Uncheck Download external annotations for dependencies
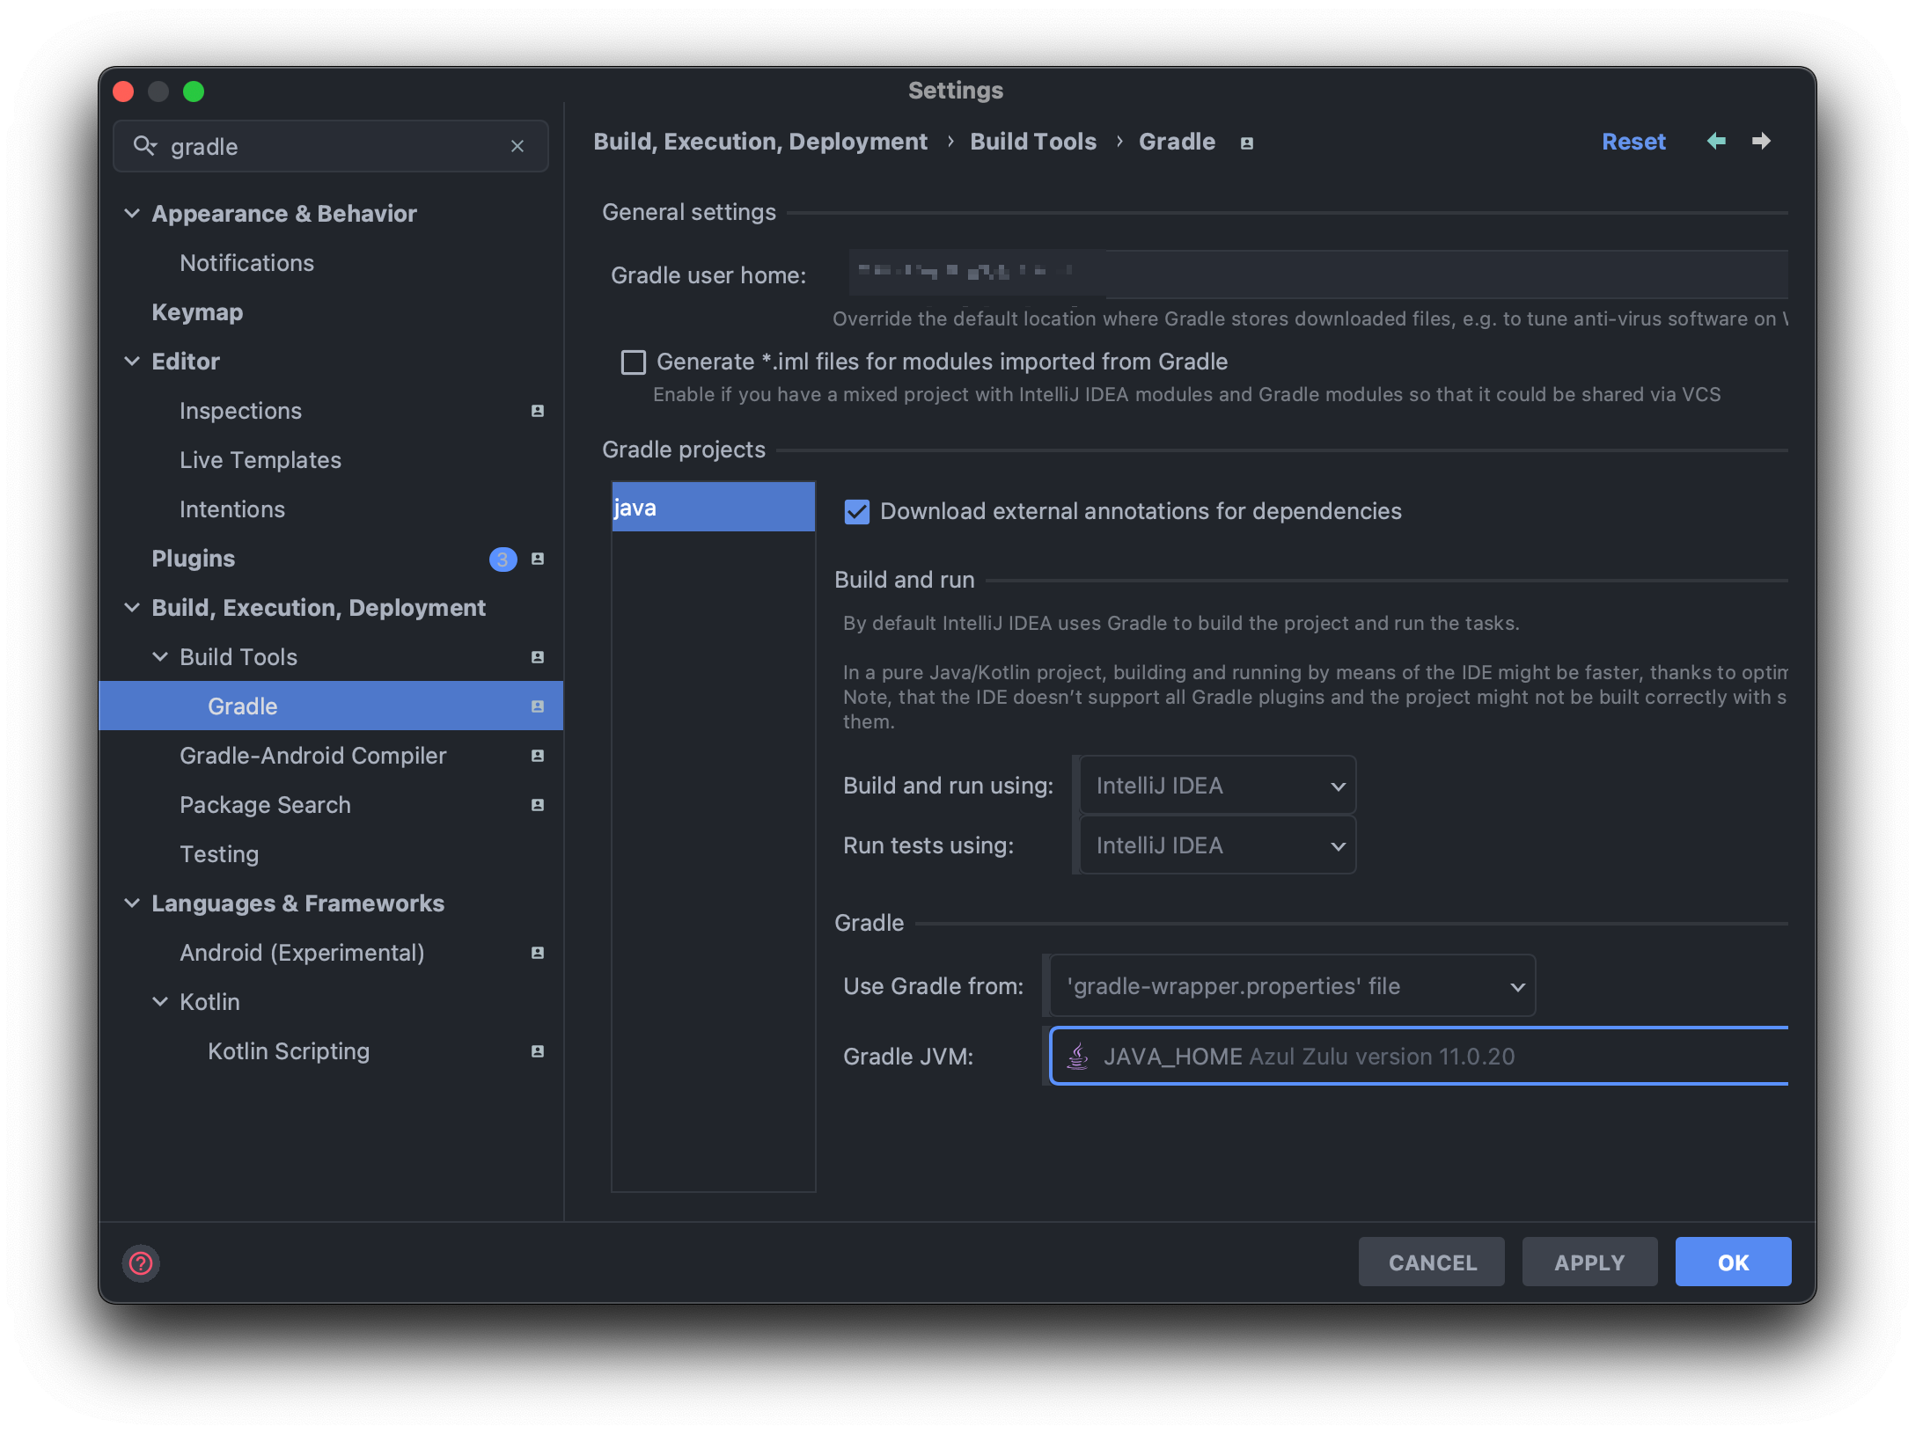1915x1434 pixels. coord(856,511)
